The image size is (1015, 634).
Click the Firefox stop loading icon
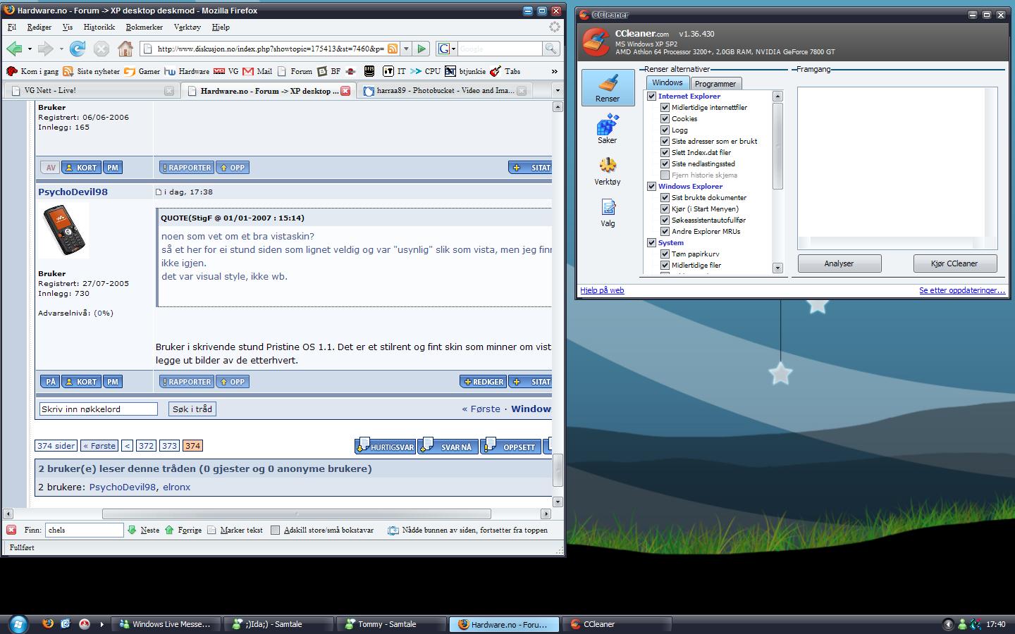[101, 49]
